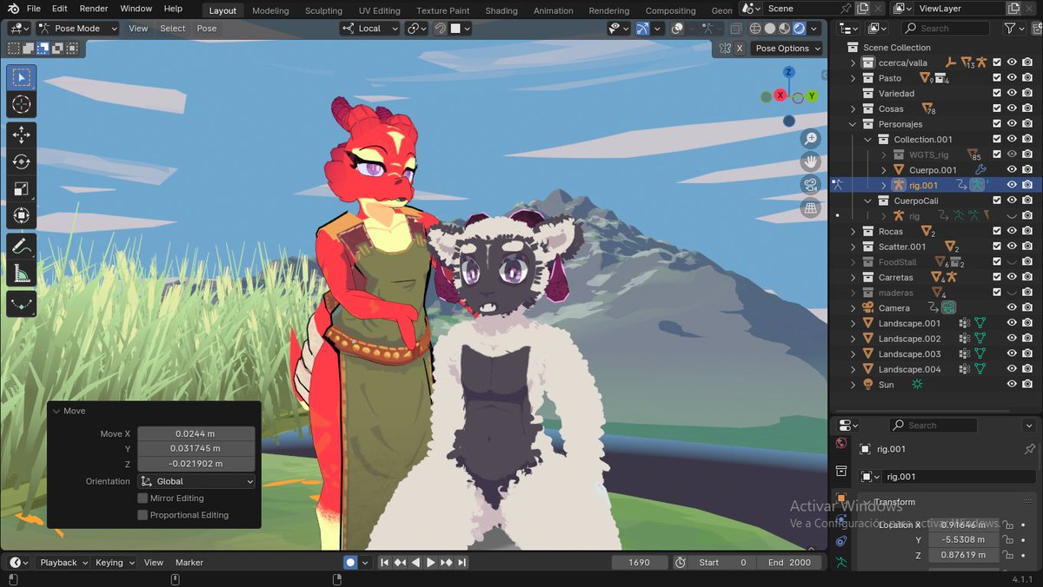Open the Pose menu in viewport header
This screenshot has width=1043, height=587.
coord(207,29)
